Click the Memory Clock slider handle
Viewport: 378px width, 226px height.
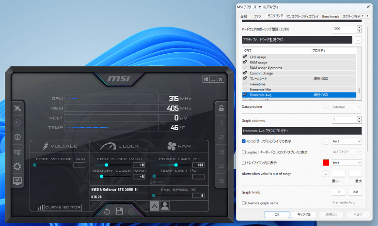pos(101,177)
